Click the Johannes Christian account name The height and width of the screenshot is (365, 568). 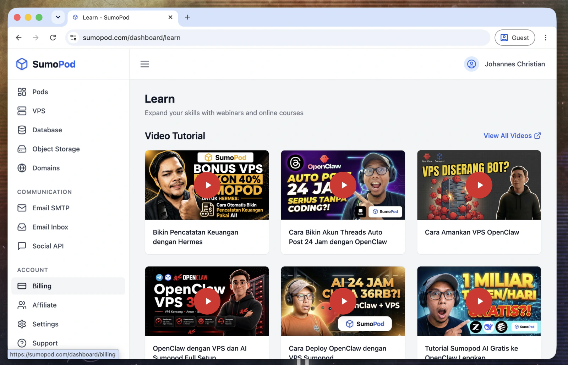(x=515, y=64)
